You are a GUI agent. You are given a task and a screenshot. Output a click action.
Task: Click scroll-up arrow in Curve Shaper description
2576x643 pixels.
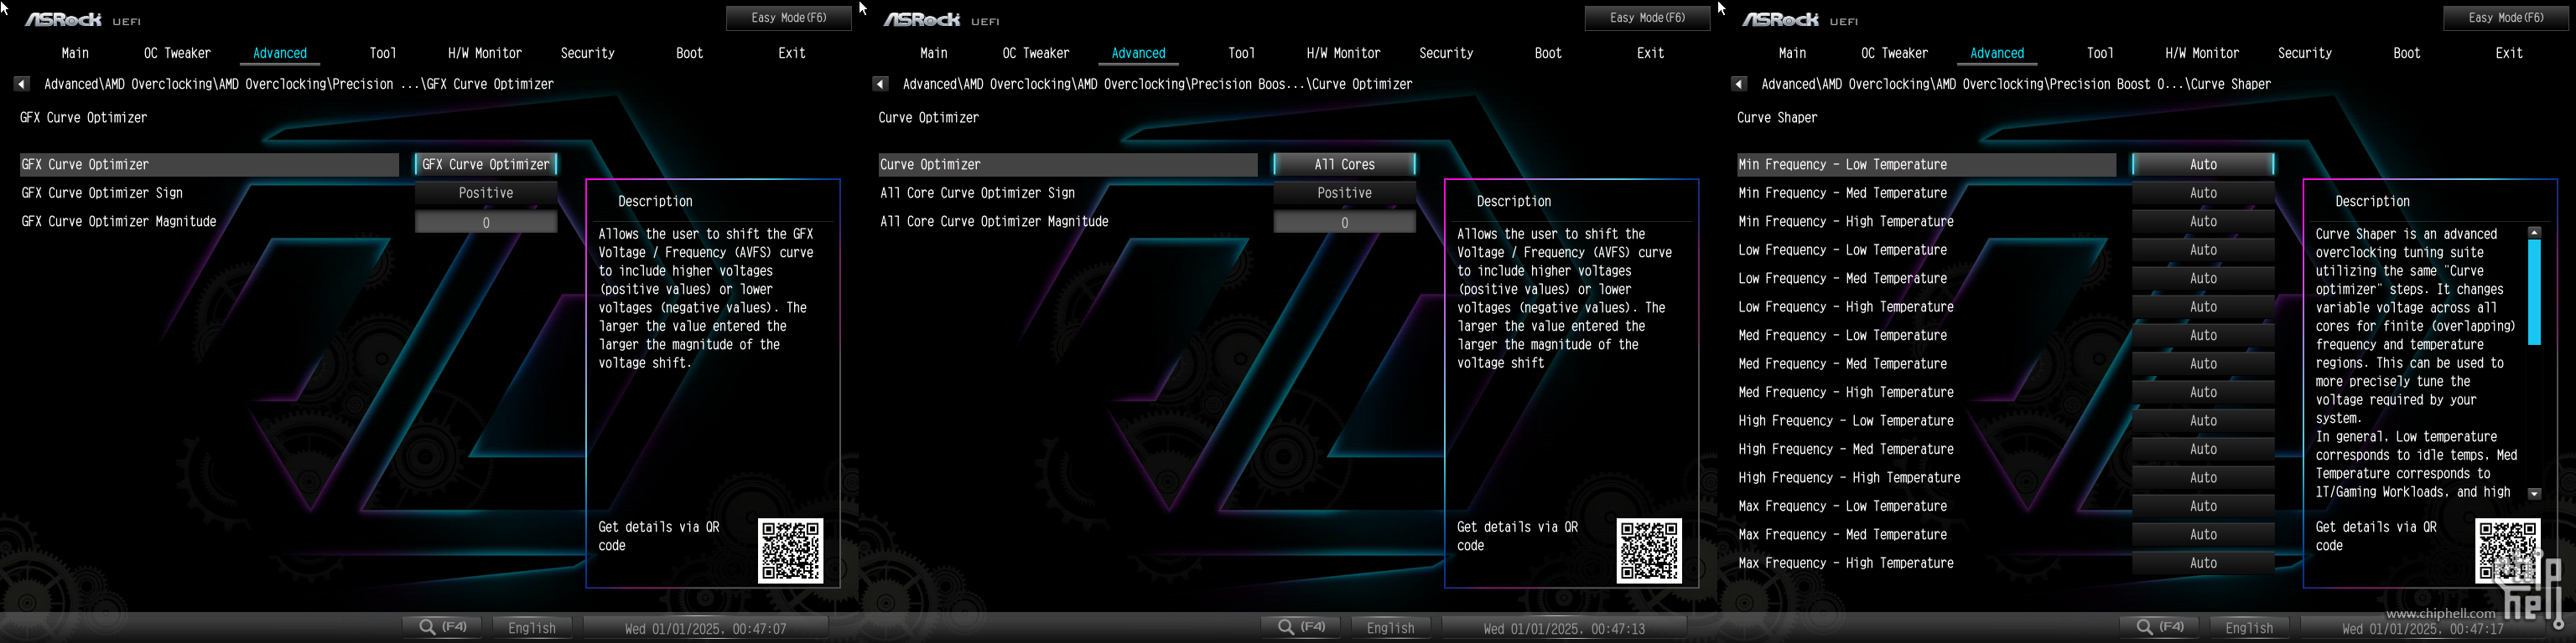[x=2534, y=233]
